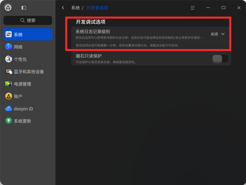Click the 蓝牙和其他设备 keyboard icon
The height and width of the screenshot is (185, 246).
pos(9,72)
